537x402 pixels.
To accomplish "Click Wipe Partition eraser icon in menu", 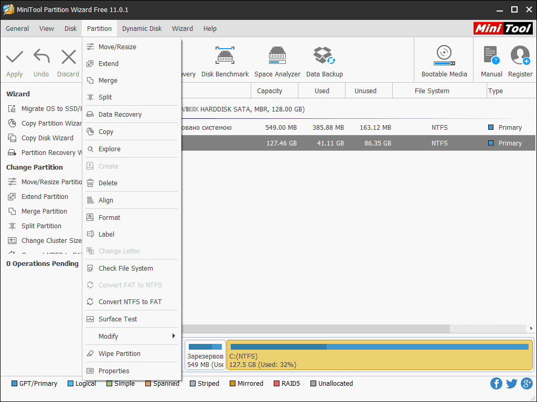I will point(90,353).
